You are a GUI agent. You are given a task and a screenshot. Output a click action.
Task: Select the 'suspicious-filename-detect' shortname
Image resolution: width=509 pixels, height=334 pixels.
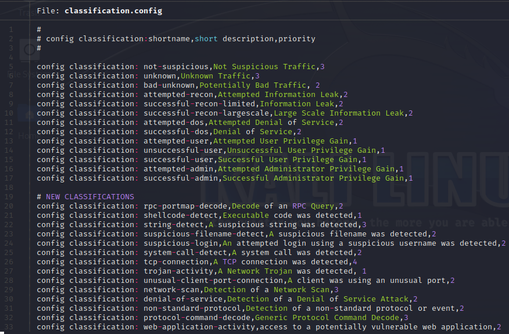204,234
